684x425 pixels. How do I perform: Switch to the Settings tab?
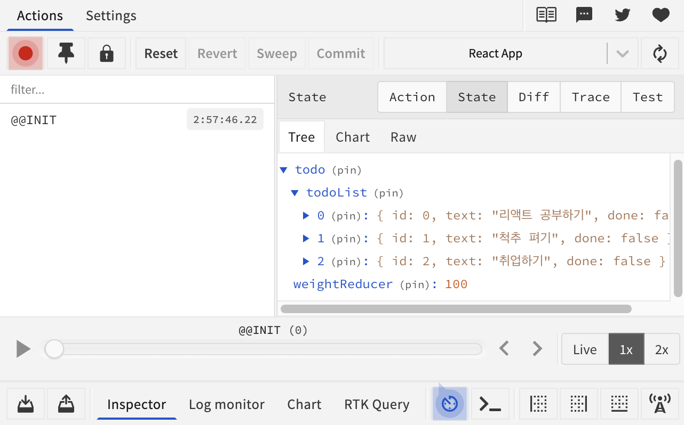pyautogui.click(x=111, y=15)
